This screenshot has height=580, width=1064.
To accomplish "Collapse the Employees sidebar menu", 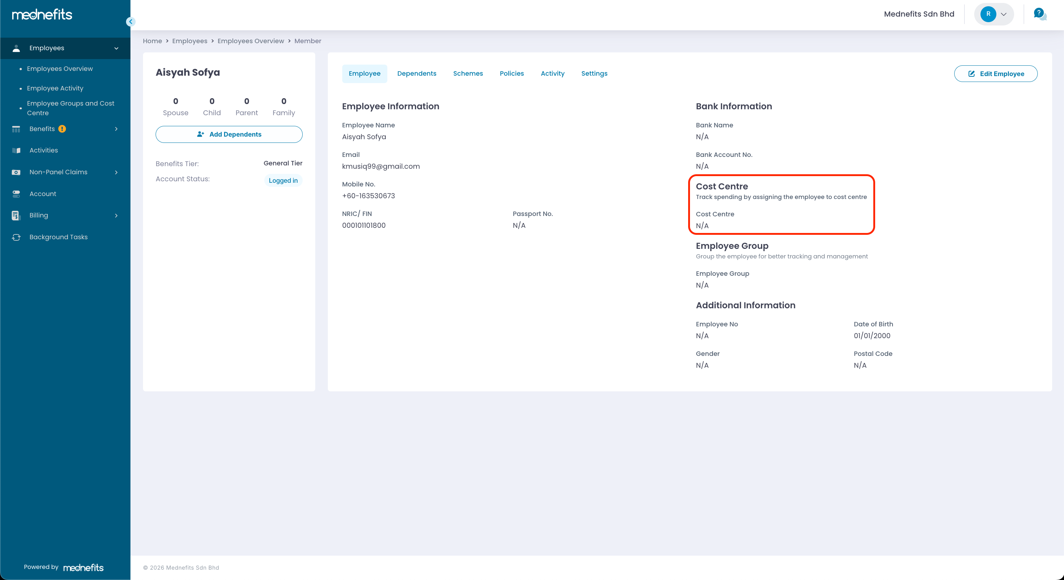I will 116,48.
